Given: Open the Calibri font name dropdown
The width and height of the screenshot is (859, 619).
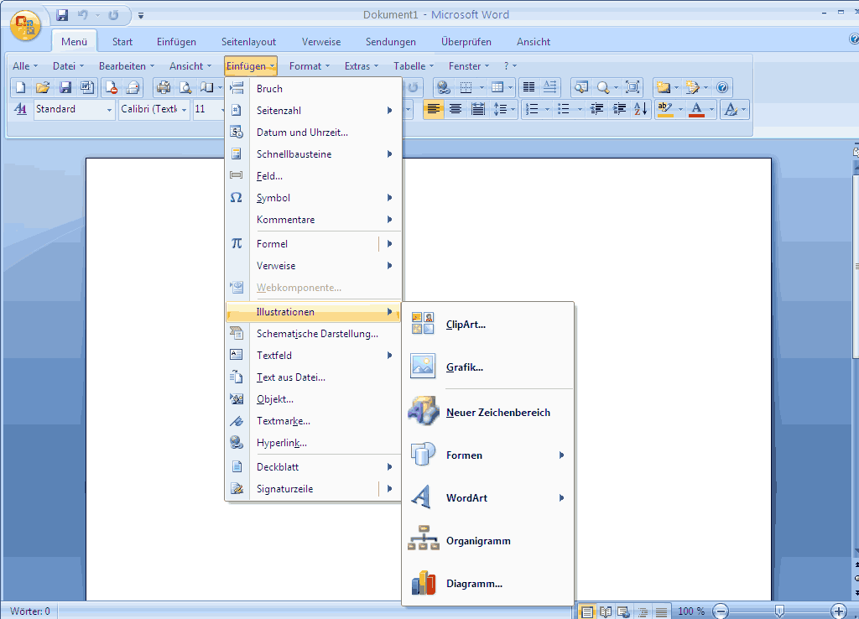Looking at the screenshot, I should point(184,110).
